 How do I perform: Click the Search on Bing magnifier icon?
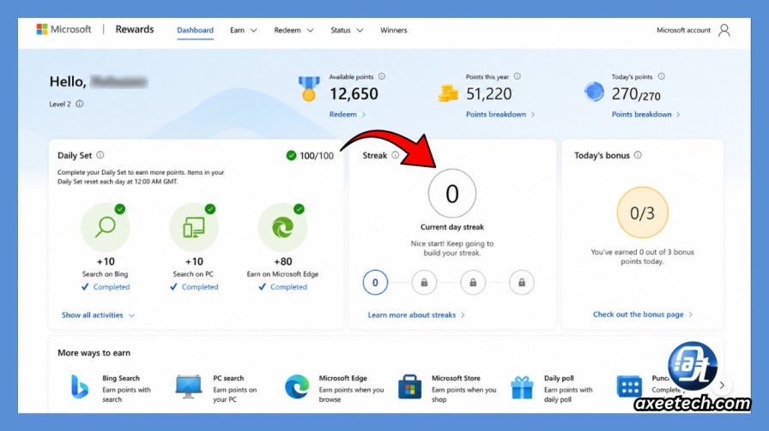[x=106, y=227]
